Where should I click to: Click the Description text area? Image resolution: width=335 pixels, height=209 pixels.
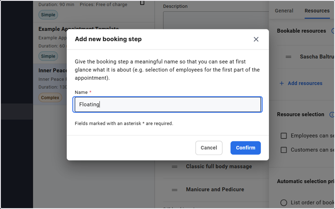pyautogui.click(x=216, y=20)
